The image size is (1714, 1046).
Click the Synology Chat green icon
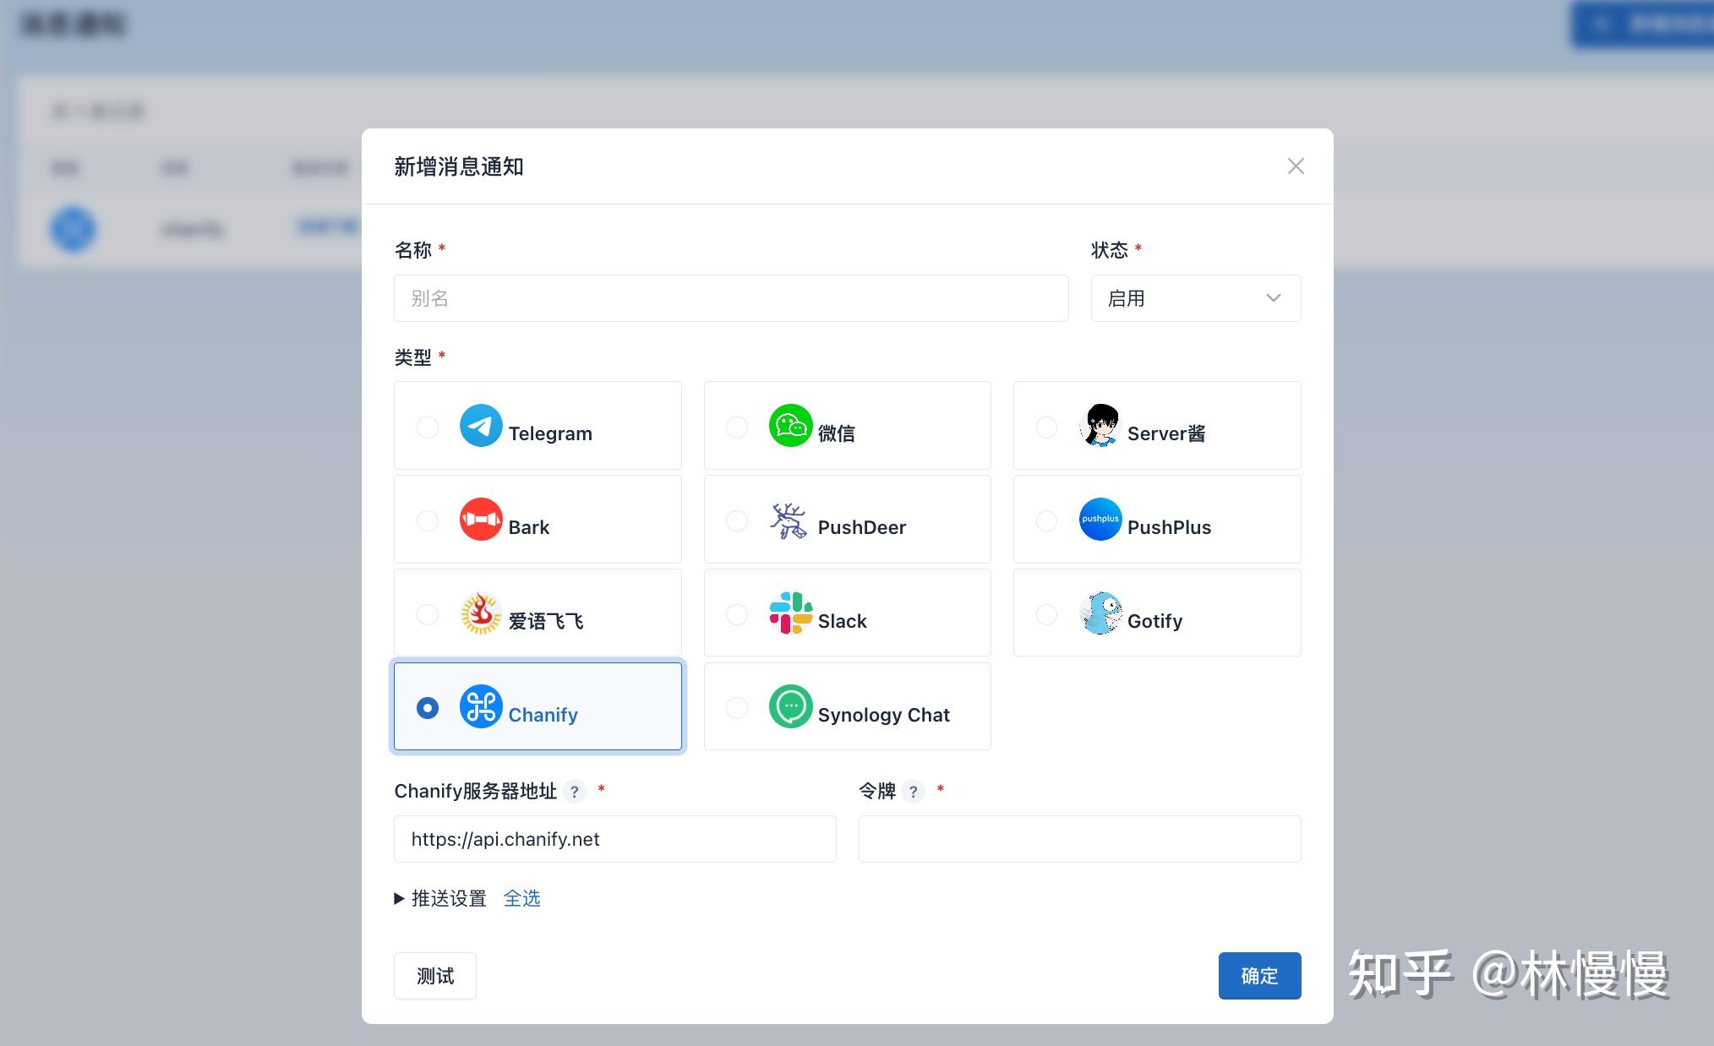(790, 707)
